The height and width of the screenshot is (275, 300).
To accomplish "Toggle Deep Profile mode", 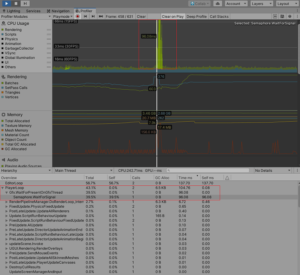I will click(x=197, y=16).
